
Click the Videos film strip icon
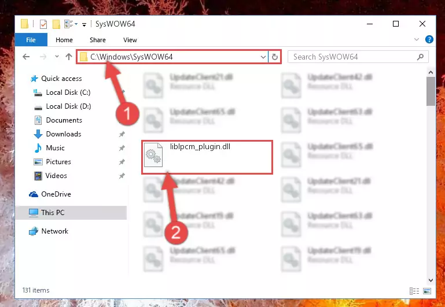click(38, 176)
